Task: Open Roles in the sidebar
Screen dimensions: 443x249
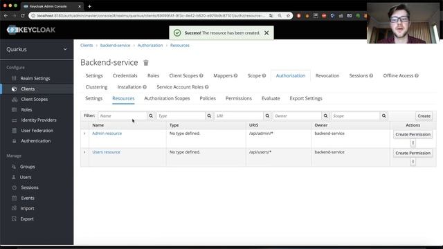Action: pyautogui.click(x=26, y=110)
